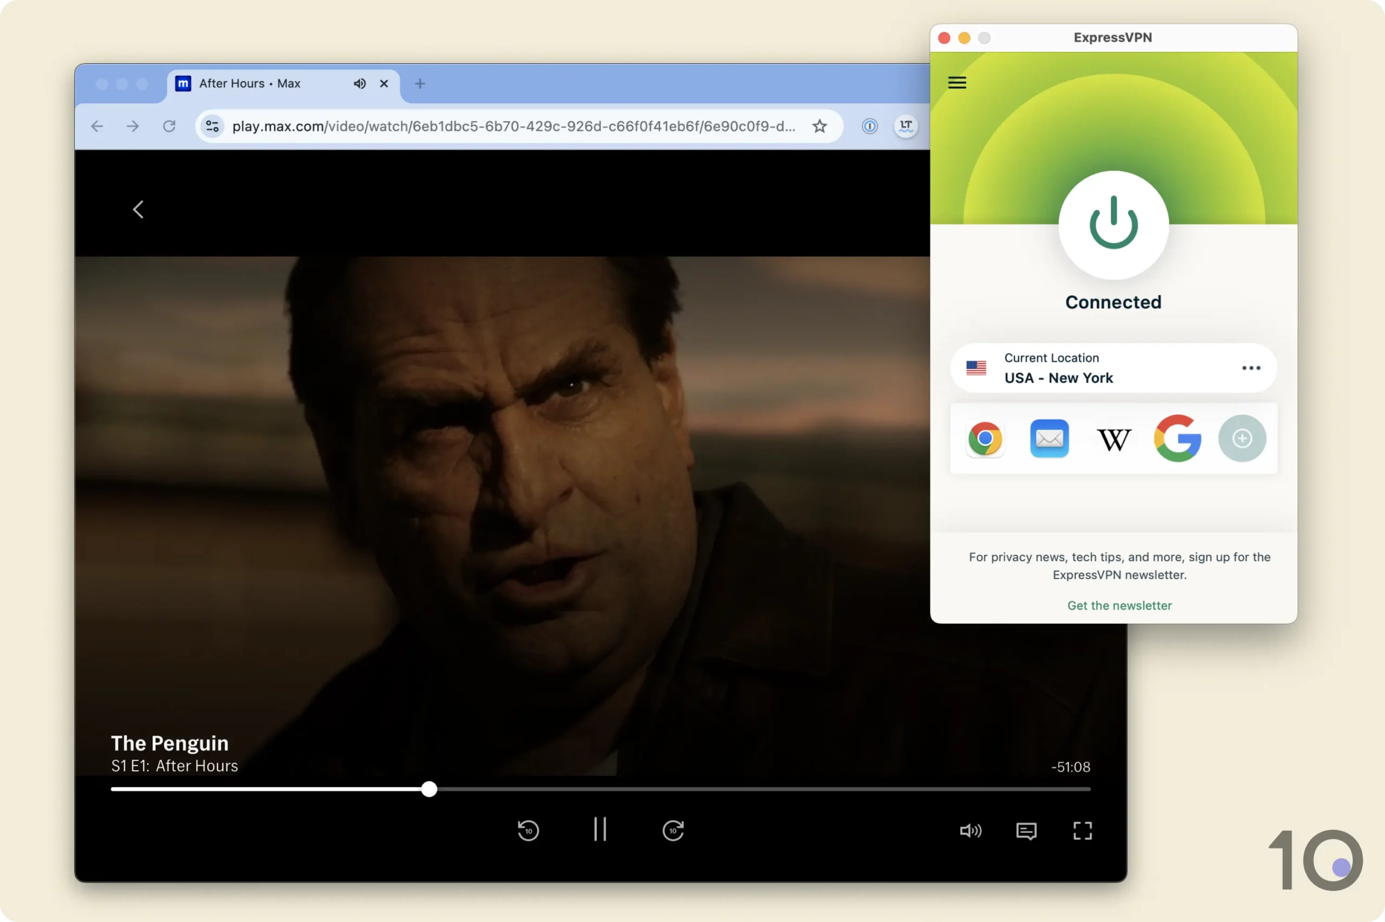Mute the player volume icon
Viewport: 1385px width, 922px height.
(x=970, y=830)
